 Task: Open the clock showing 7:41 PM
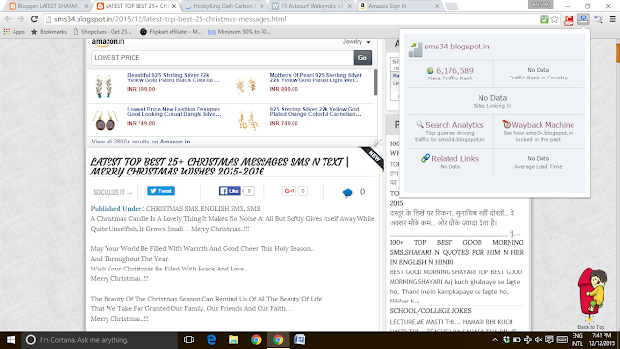click(603, 340)
